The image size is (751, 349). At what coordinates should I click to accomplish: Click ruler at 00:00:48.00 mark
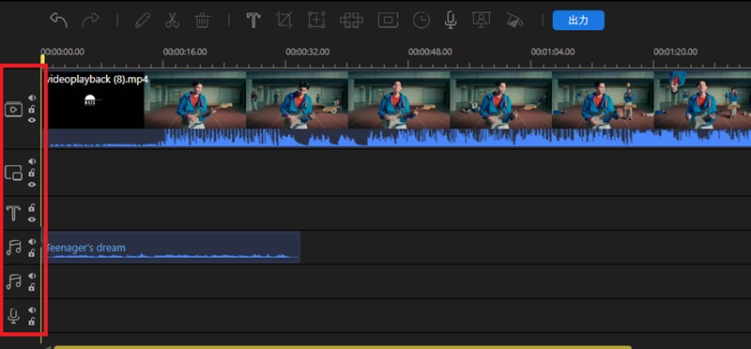[x=430, y=52]
